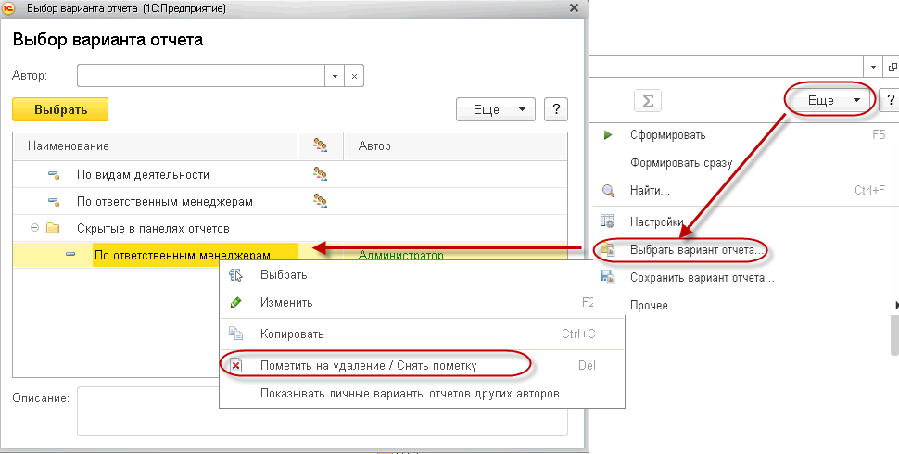The image size is (899, 454).
Task: Clear the Автор field with the x button
Action: (354, 76)
